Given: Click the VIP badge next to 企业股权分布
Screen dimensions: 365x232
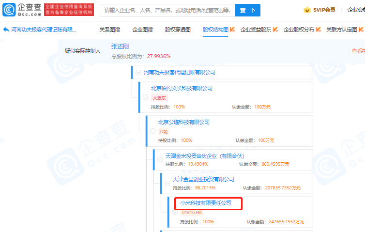Looking at the screenshot, I should 319,30.
